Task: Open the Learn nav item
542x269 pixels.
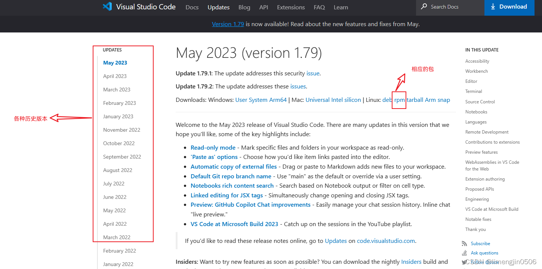Action: click(341, 7)
